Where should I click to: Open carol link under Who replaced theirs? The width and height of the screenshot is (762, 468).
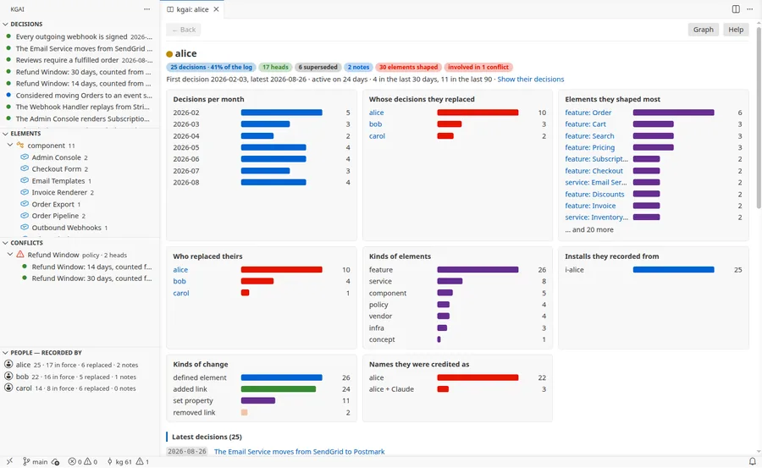[x=181, y=293]
